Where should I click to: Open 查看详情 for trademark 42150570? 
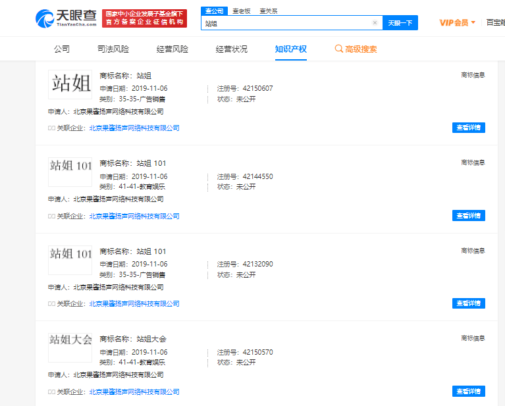[469, 391]
